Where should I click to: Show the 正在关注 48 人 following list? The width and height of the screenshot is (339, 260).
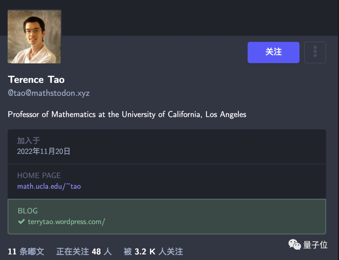84,252
